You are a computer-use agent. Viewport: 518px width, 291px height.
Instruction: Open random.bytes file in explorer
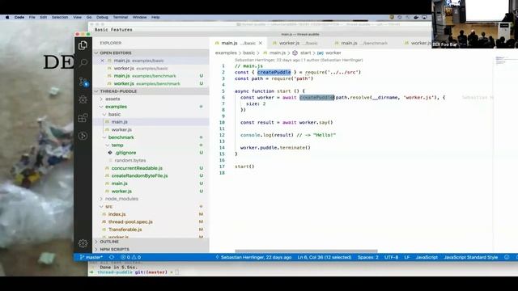point(130,160)
